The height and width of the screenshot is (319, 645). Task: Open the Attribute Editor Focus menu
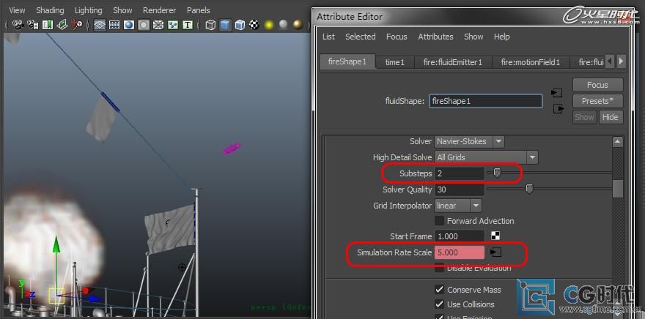pyautogui.click(x=397, y=37)
